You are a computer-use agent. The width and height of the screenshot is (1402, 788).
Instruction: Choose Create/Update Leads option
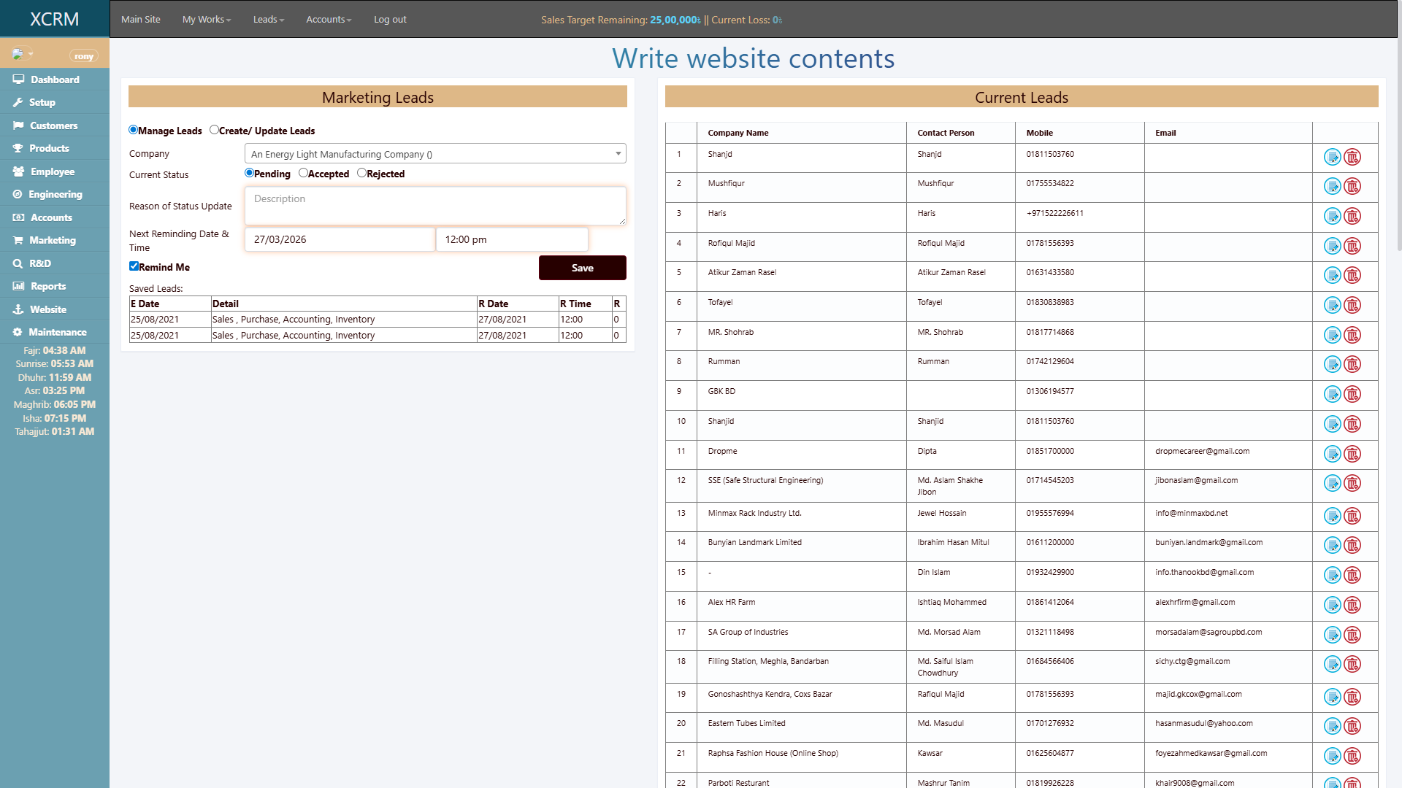pos(214,129)
